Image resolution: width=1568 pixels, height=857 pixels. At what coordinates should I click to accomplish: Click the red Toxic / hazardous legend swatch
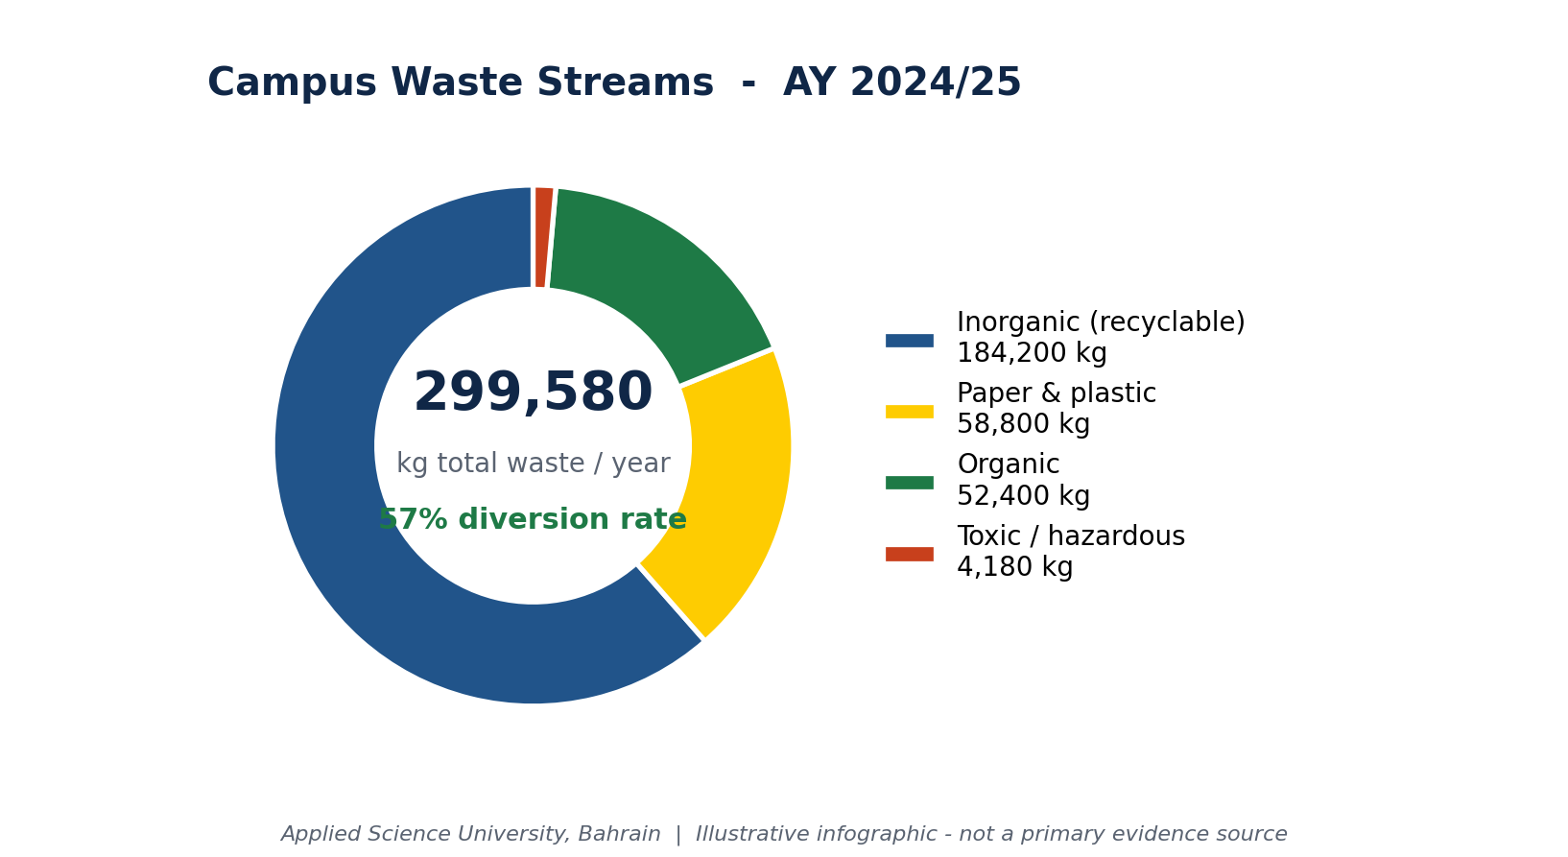(x=909, y=554)
